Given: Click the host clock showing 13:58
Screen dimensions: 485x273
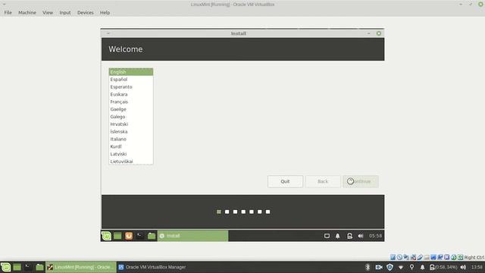Looking at the screenshot, I should point(477,267).
